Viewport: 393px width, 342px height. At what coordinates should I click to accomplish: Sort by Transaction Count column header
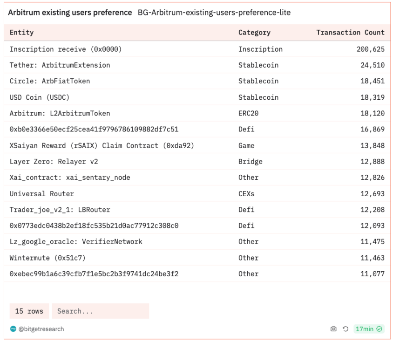click(350, 33)
